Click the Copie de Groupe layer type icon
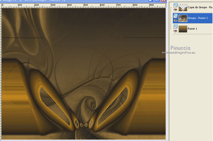The image size is (213, 141). [176, 5]
